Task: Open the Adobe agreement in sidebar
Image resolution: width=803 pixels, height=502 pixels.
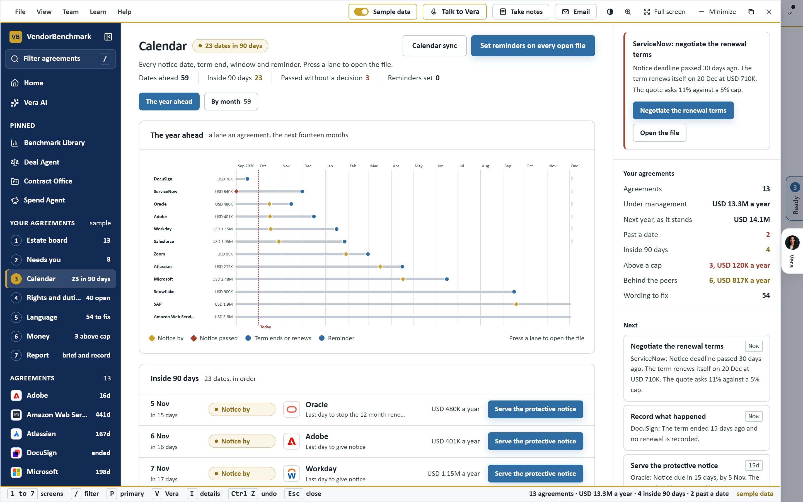Action: click(x=61, y=395)
